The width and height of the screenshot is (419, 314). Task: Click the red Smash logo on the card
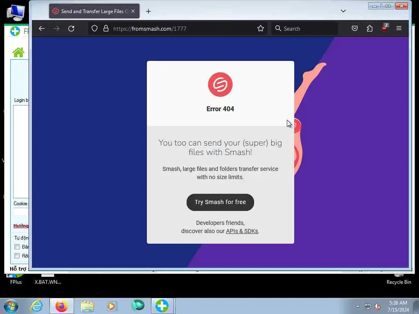(220, 84)
